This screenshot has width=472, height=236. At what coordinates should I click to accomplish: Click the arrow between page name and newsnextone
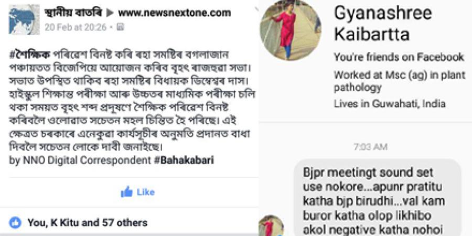click(x=110, y=13)
